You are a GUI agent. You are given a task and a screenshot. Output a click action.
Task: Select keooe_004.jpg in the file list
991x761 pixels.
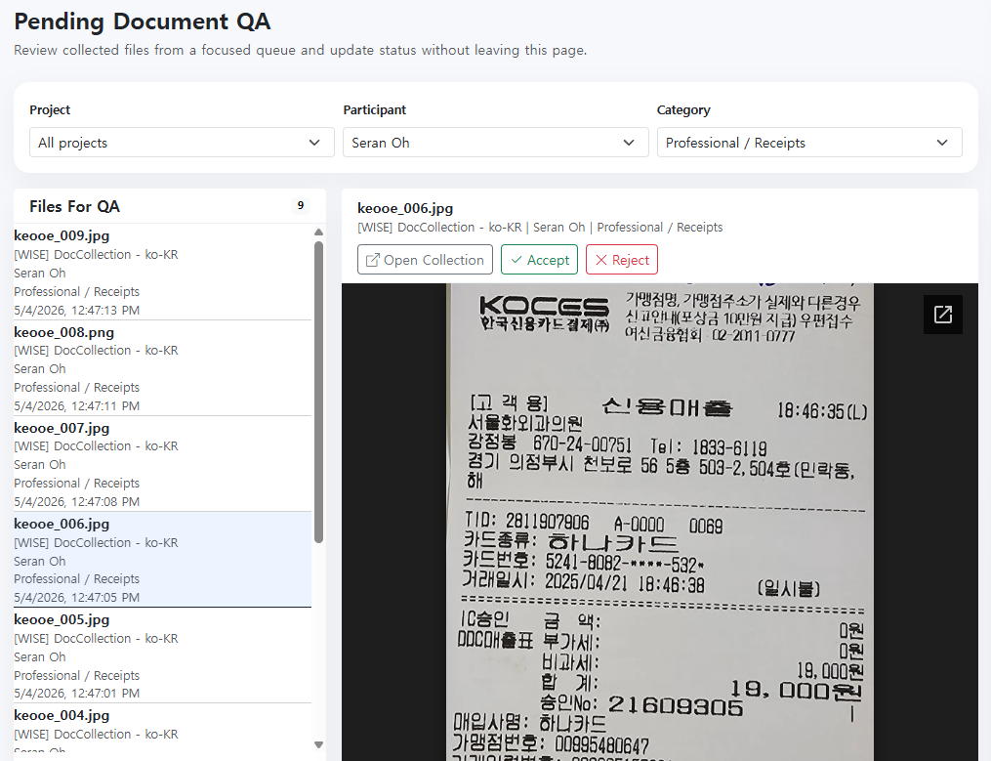click(162, 728)
